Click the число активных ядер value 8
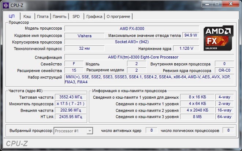This screenshot has width=242, height=151. tap(152, 130)
